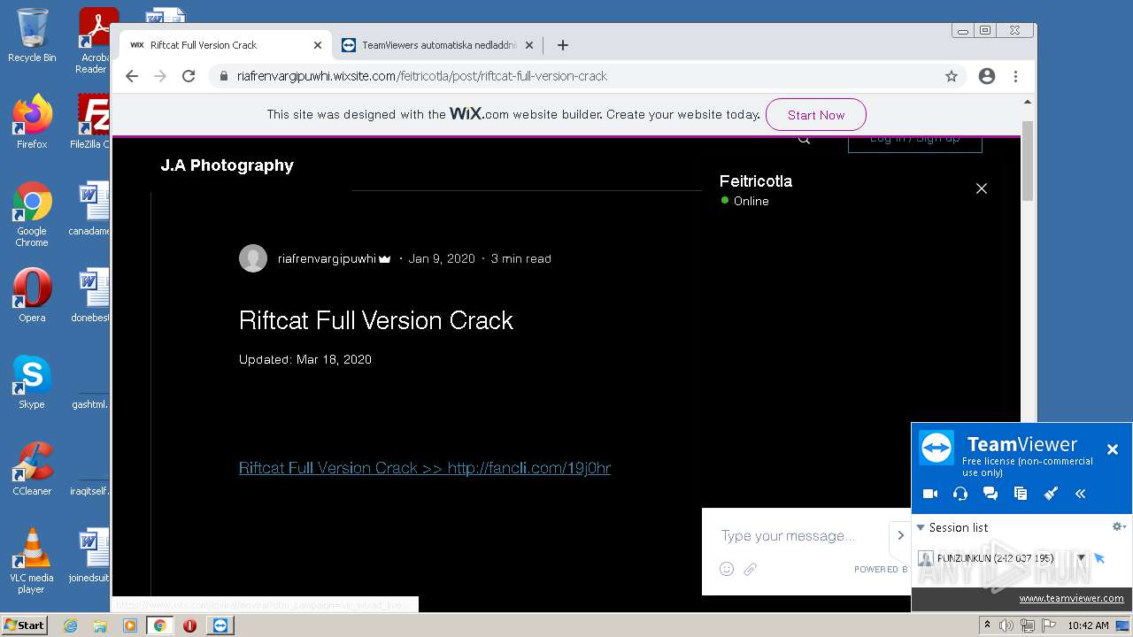This screenshot has width=1133, height=637.
Task: Open TeamViewer file transfer box icon
Action: pos(1021,494)
